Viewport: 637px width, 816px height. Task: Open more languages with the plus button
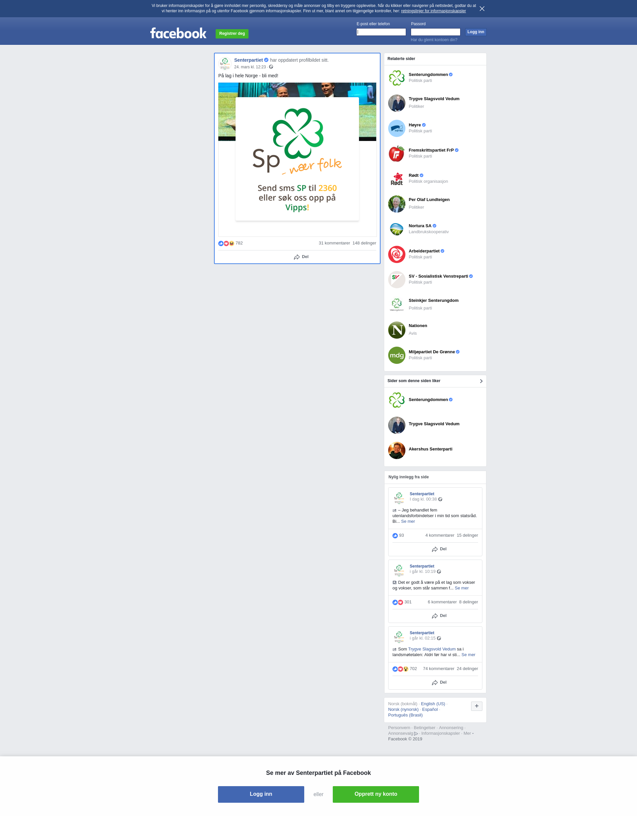point(477,706)
